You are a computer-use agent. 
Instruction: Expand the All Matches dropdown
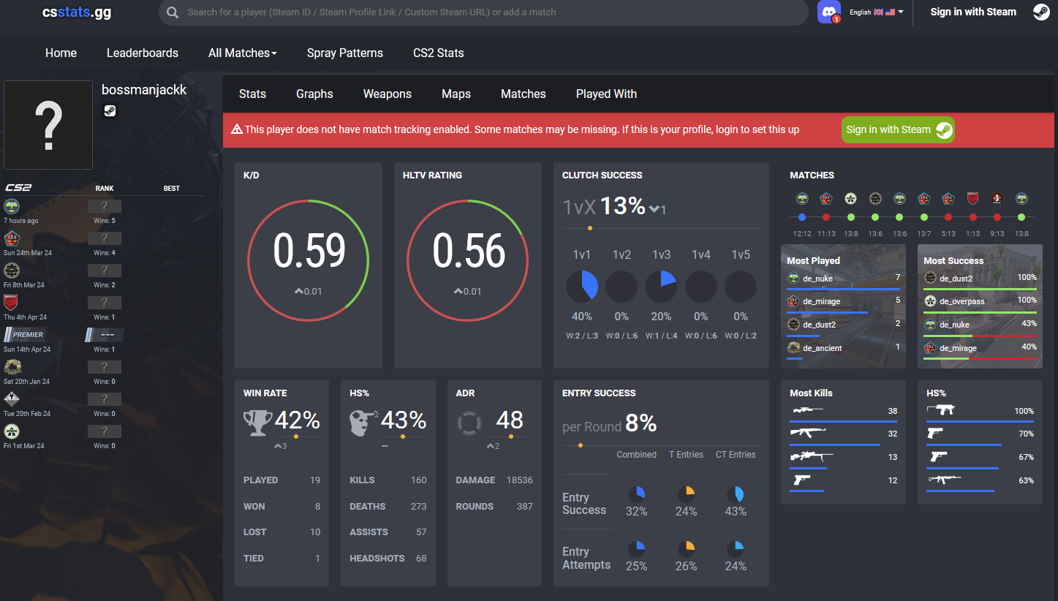242,53
